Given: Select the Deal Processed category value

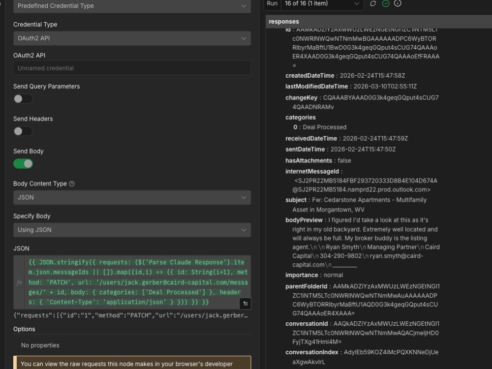Looking at the screenshot, I should coord(324,127).
